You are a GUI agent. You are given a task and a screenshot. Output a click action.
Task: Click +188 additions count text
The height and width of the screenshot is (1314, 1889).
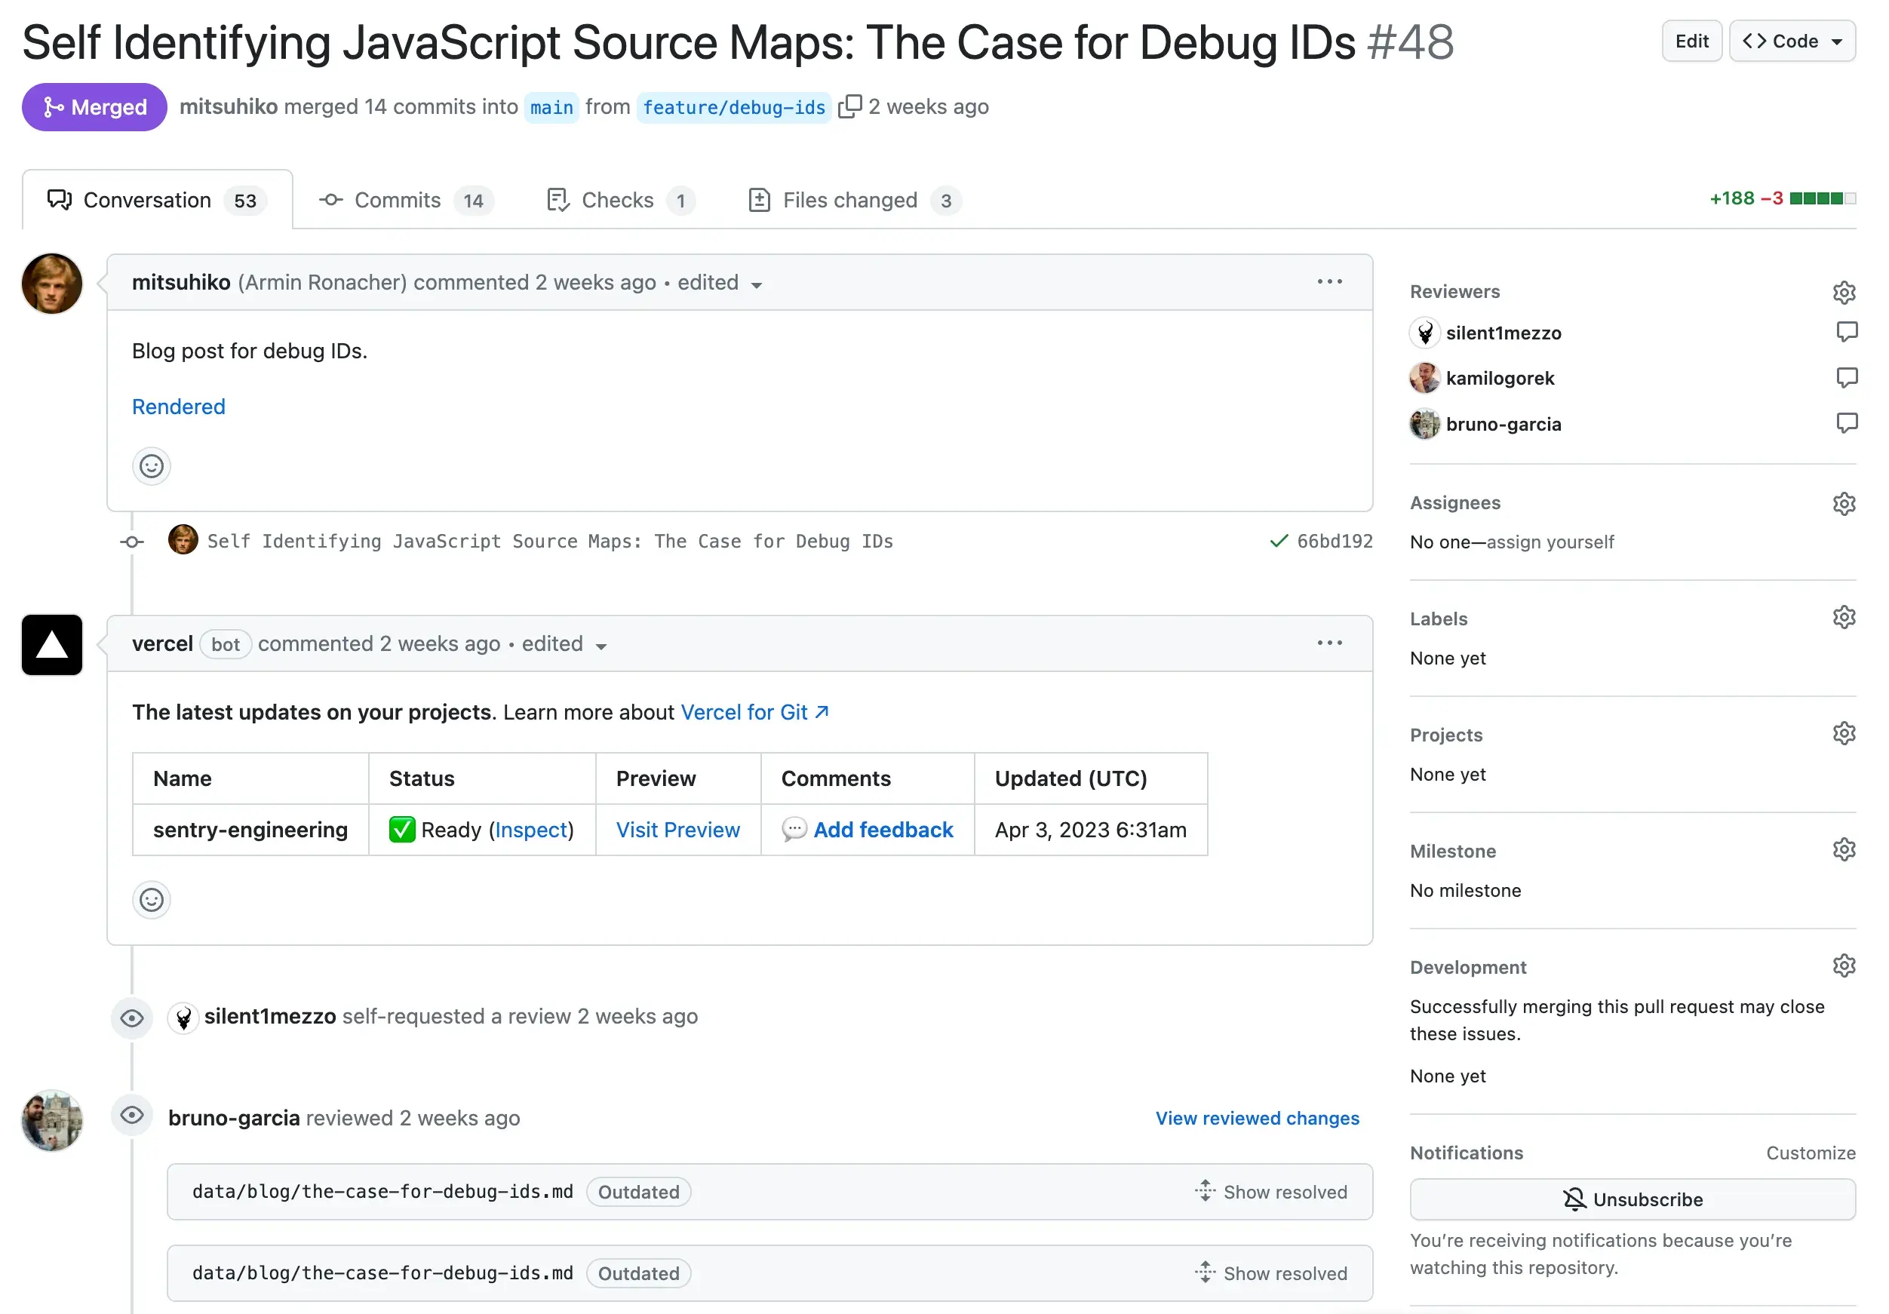(x=1731, y=198)
